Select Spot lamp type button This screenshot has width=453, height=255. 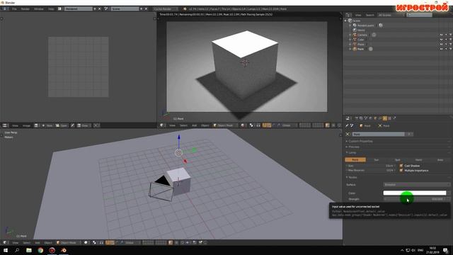(398, 160)
